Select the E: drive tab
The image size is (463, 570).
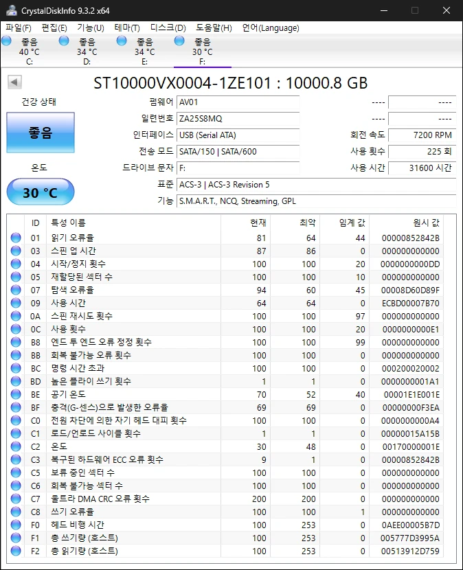pos(145,52)
